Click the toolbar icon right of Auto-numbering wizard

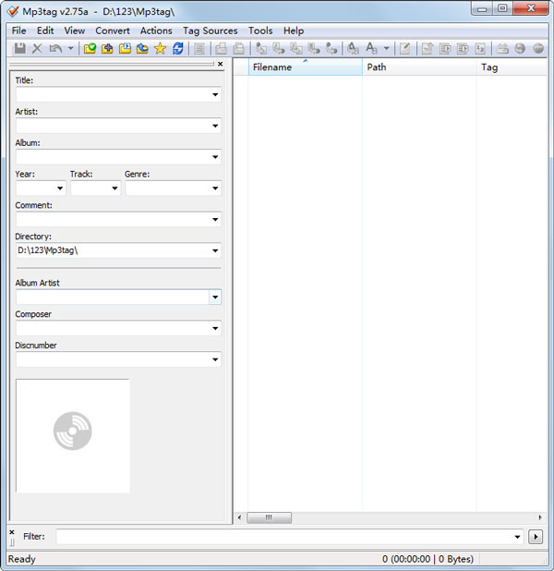click(x=502, y=48)
